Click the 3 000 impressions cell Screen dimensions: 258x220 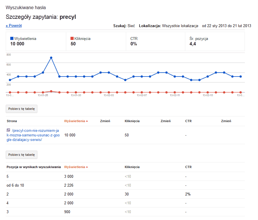(69, 176)
